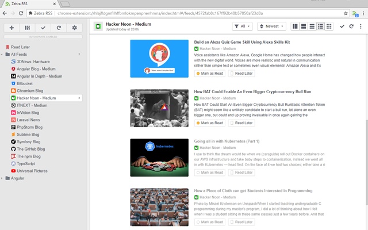Mark the Alexa Quiz Game article as read
Screen dimensions: 368x230
[x=209, y=74]
